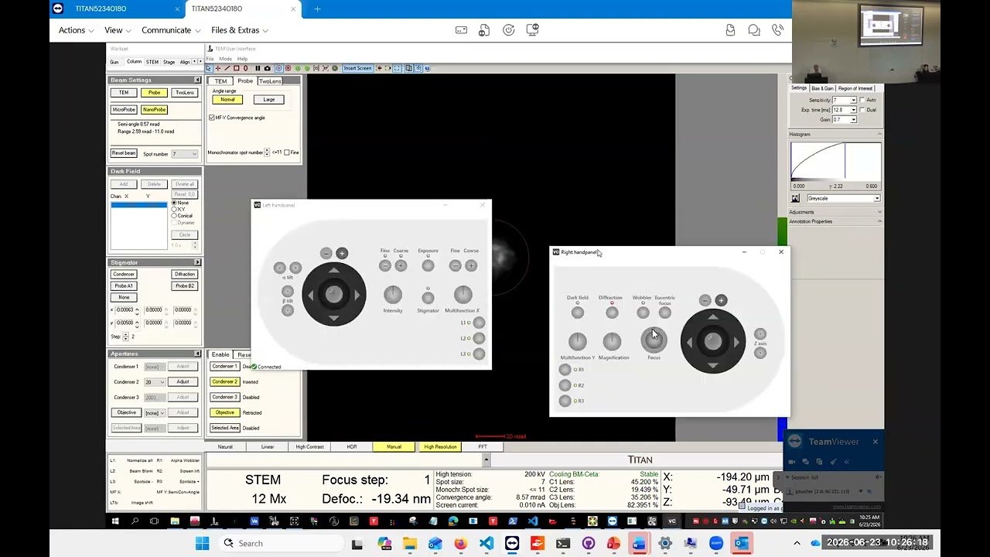Open the Mode menu in TEM User Interface
The height and width of the screenshot is (557, 990).
[x=225, y=59]
